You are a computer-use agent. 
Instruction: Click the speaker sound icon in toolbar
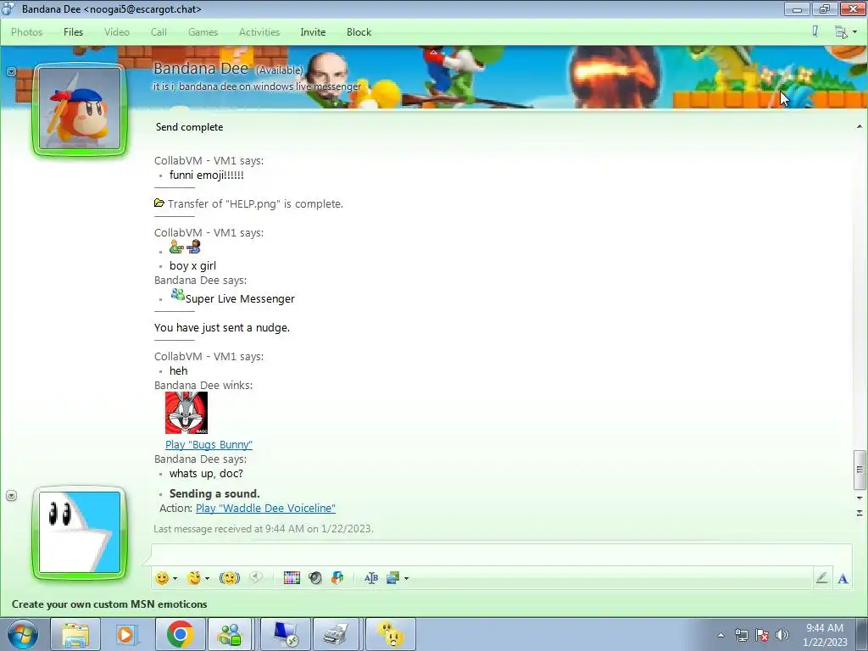pyautogui.click(x=315, y=578)
